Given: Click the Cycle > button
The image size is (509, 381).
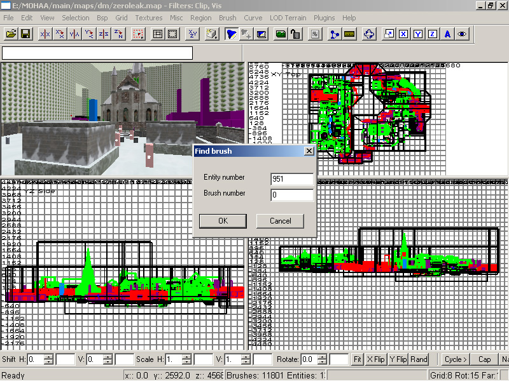Looking at the screenshot, I should point(456,359).
